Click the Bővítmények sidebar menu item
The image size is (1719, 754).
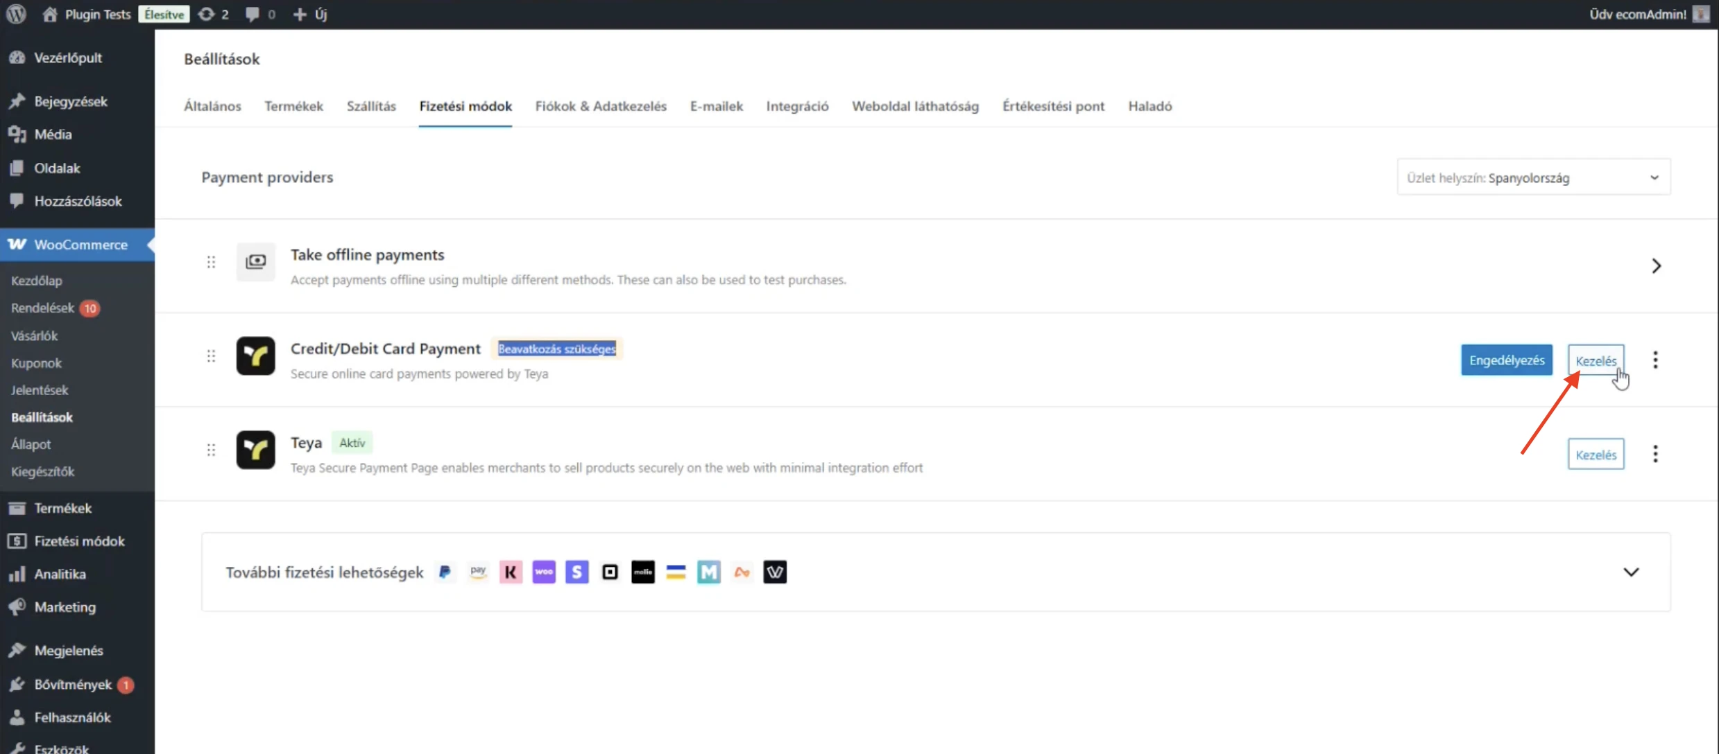73,684
